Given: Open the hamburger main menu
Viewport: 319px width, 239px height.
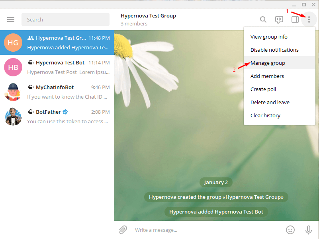Looking at the screenshot, I should [11, 19].
